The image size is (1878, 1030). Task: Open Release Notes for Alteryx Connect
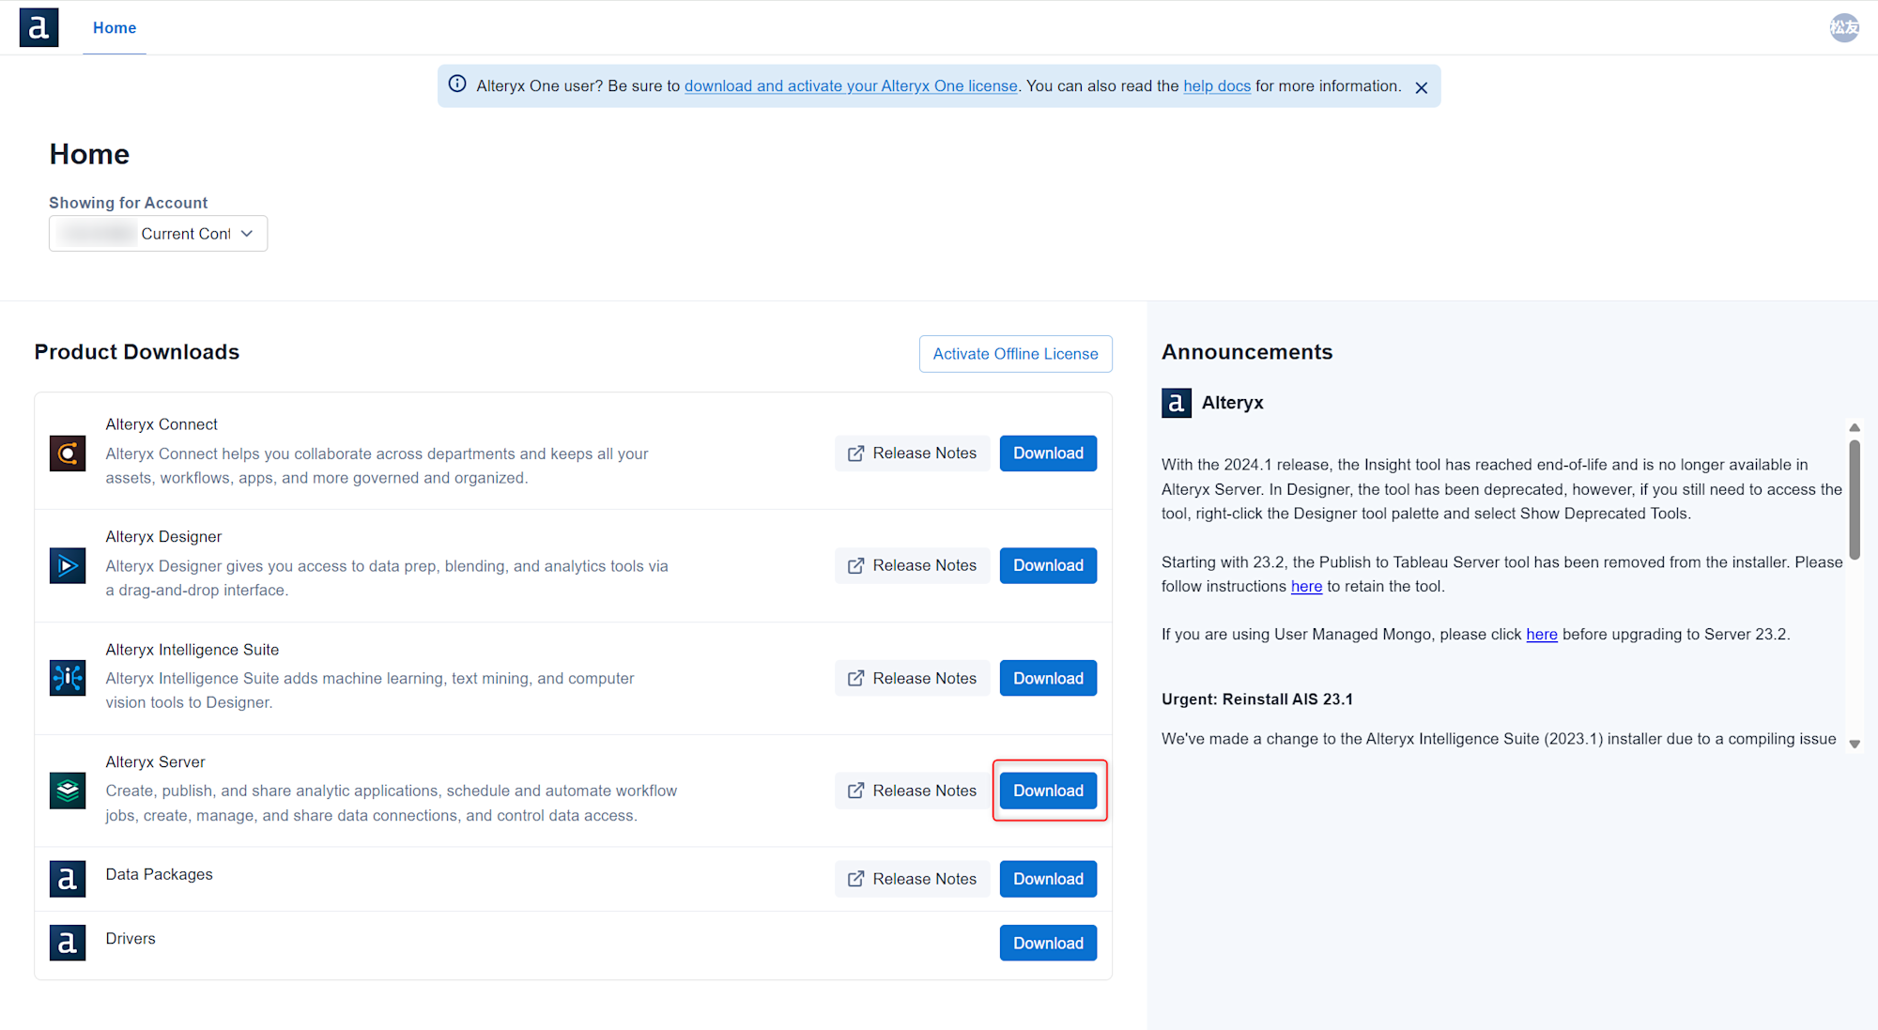[912, 454]
